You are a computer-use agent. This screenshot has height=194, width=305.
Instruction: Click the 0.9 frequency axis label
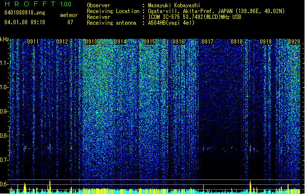click(4, 112)
